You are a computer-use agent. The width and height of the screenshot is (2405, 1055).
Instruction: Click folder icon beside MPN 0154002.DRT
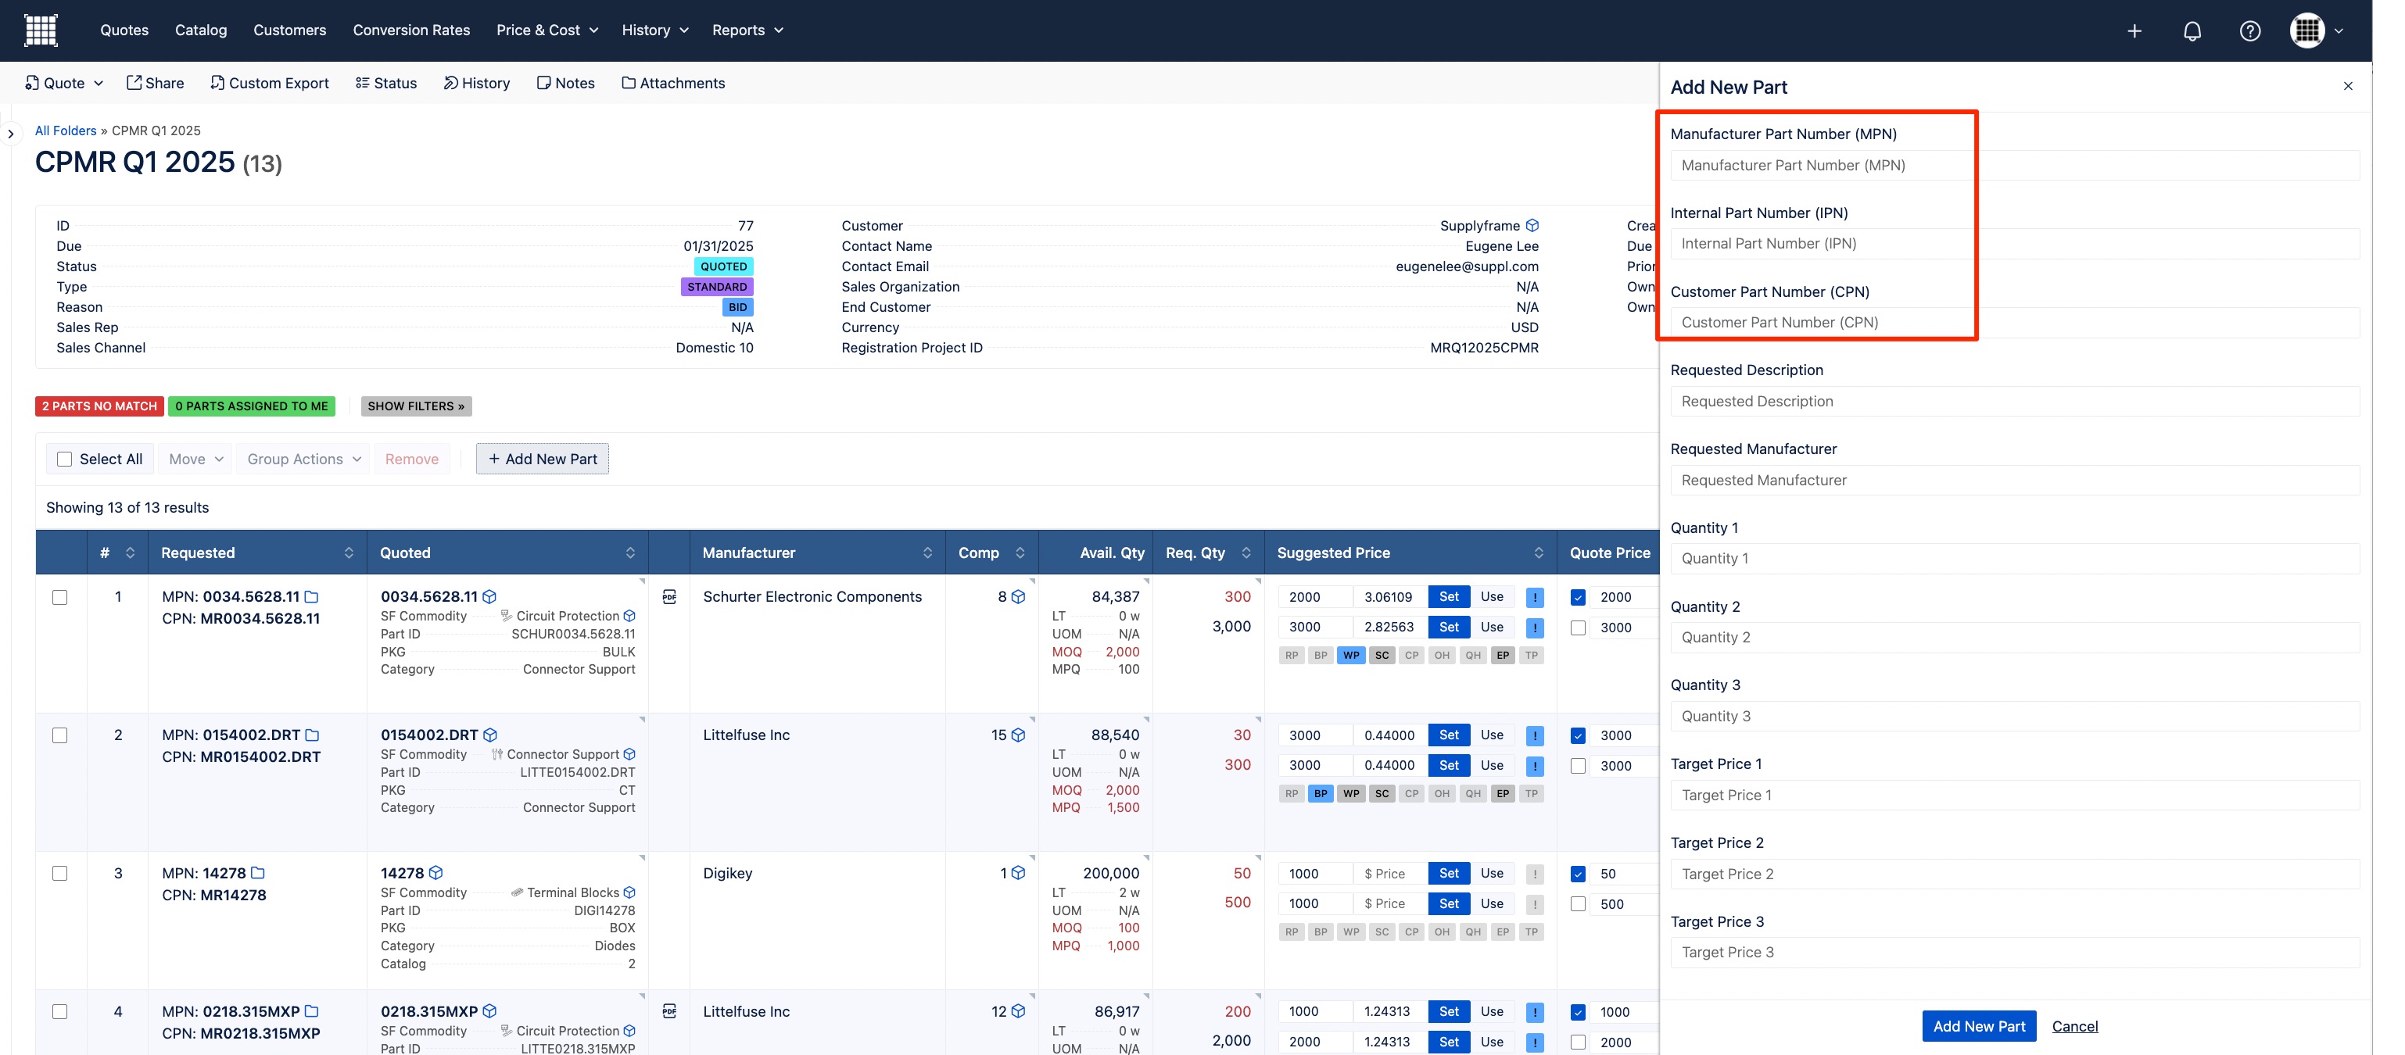pos(313,735)
